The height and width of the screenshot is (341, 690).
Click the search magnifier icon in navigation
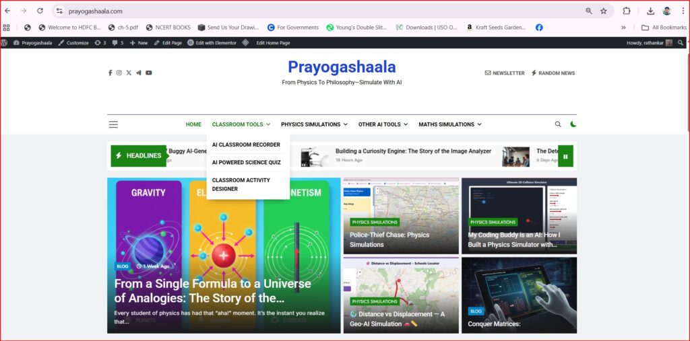point(558,124)
